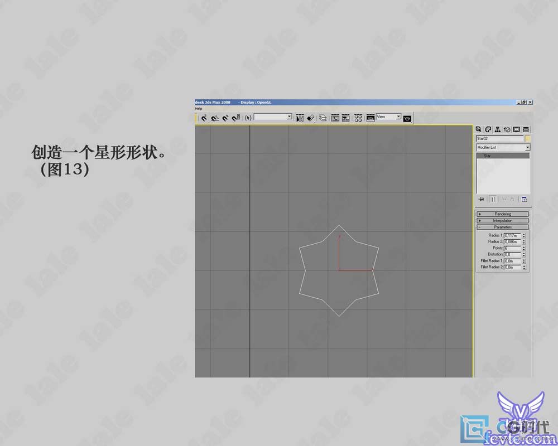Click the Points value field
Screen dimensions: 558x446
[x=512, y=248]
